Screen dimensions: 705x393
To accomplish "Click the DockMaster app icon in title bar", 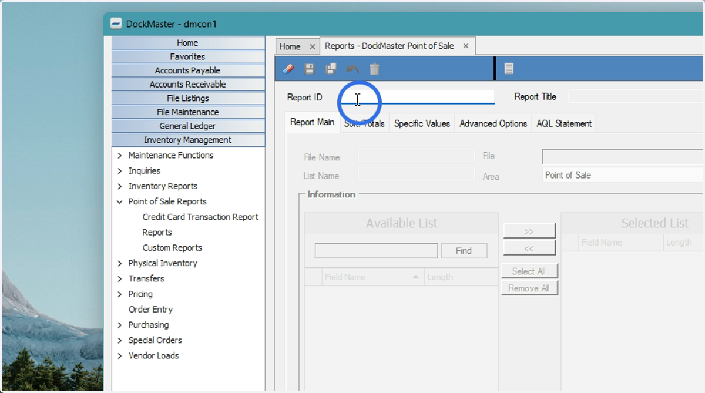I will pyautogui.click(x=116, y=24).
